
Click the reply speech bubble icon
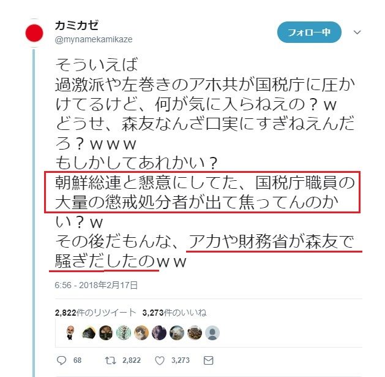61,360
